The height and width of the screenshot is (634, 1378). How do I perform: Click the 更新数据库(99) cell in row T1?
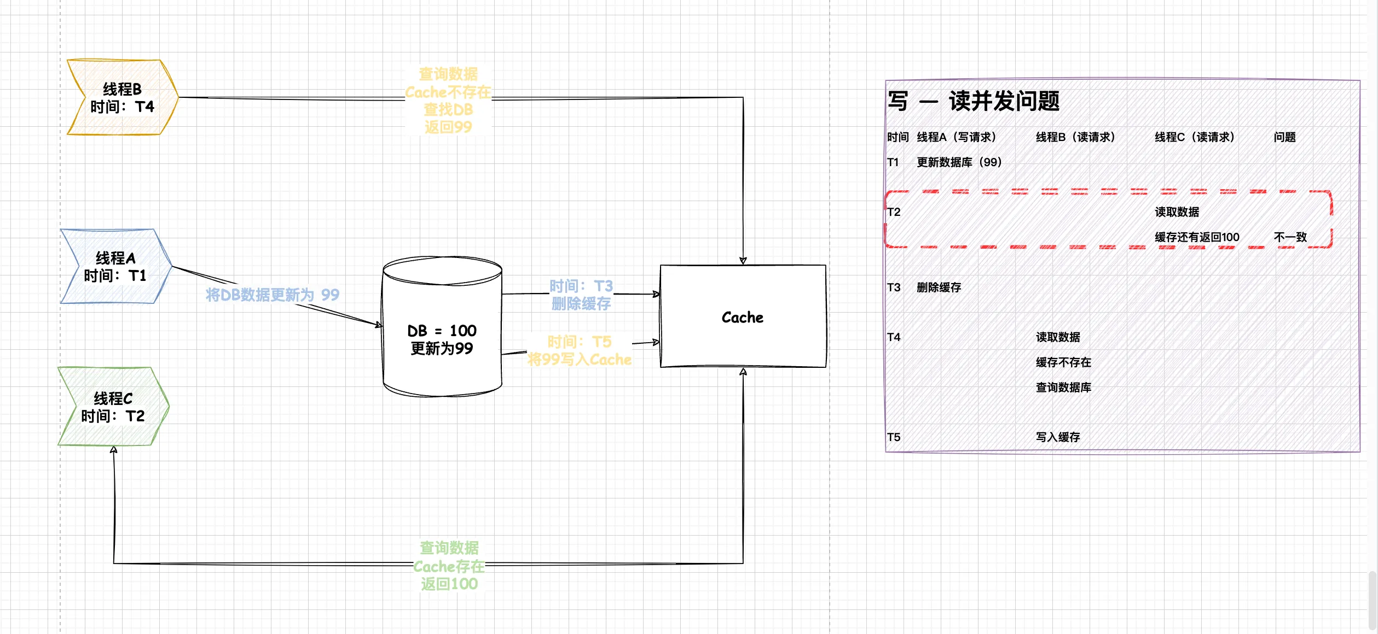[x=959, y=162]
